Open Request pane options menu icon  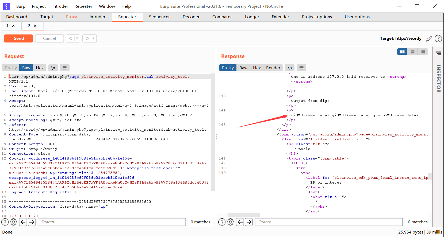point(65,68)
